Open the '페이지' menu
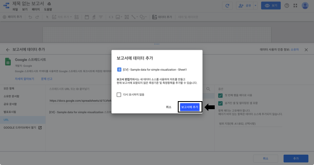Image resolution: width=314 pixels, height=165 pixels. click(36, 9)
